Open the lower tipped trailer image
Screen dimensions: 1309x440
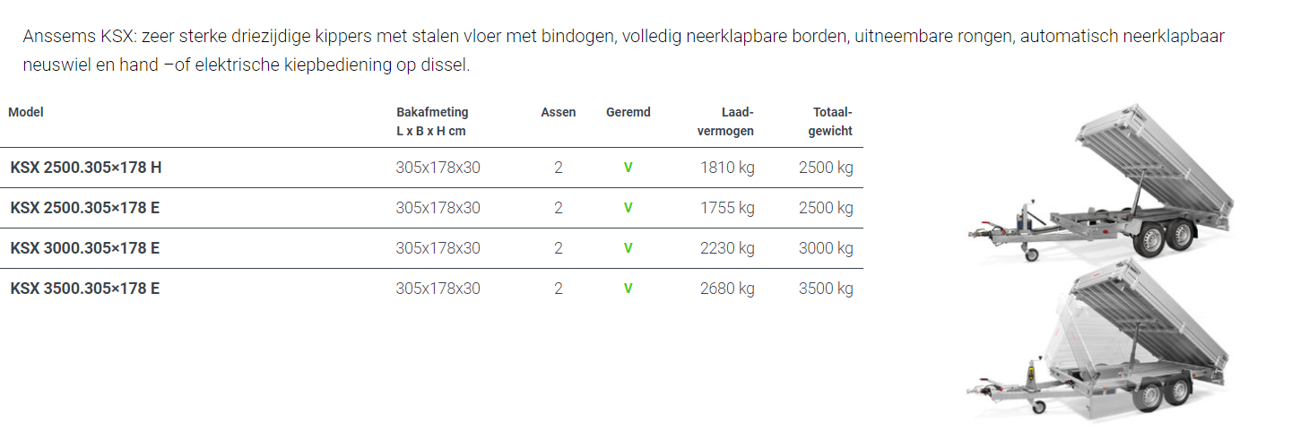[1099, 341]
